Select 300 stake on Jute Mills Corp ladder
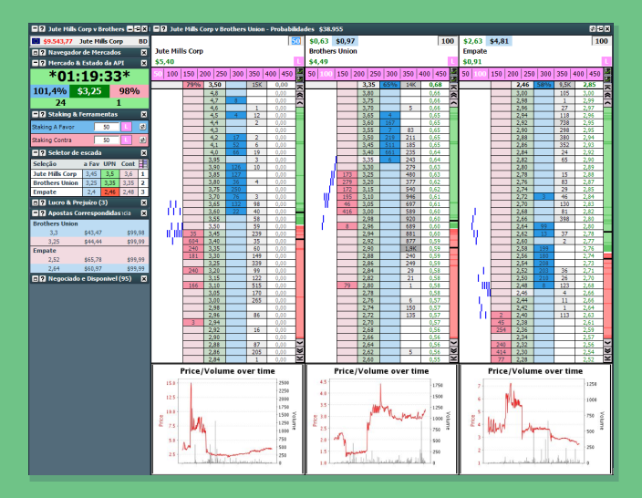The image size is (642, 498). tap(238, 74)
